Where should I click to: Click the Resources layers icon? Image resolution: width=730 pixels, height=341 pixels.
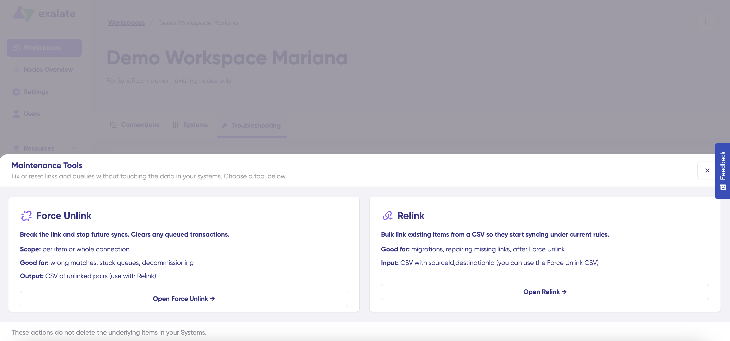click(16, 148)
